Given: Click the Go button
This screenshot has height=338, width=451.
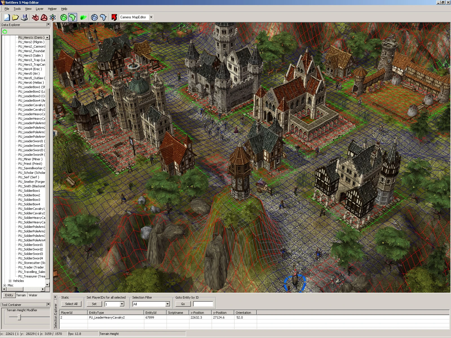Looking at the screenshot, I should pos(183,304).
